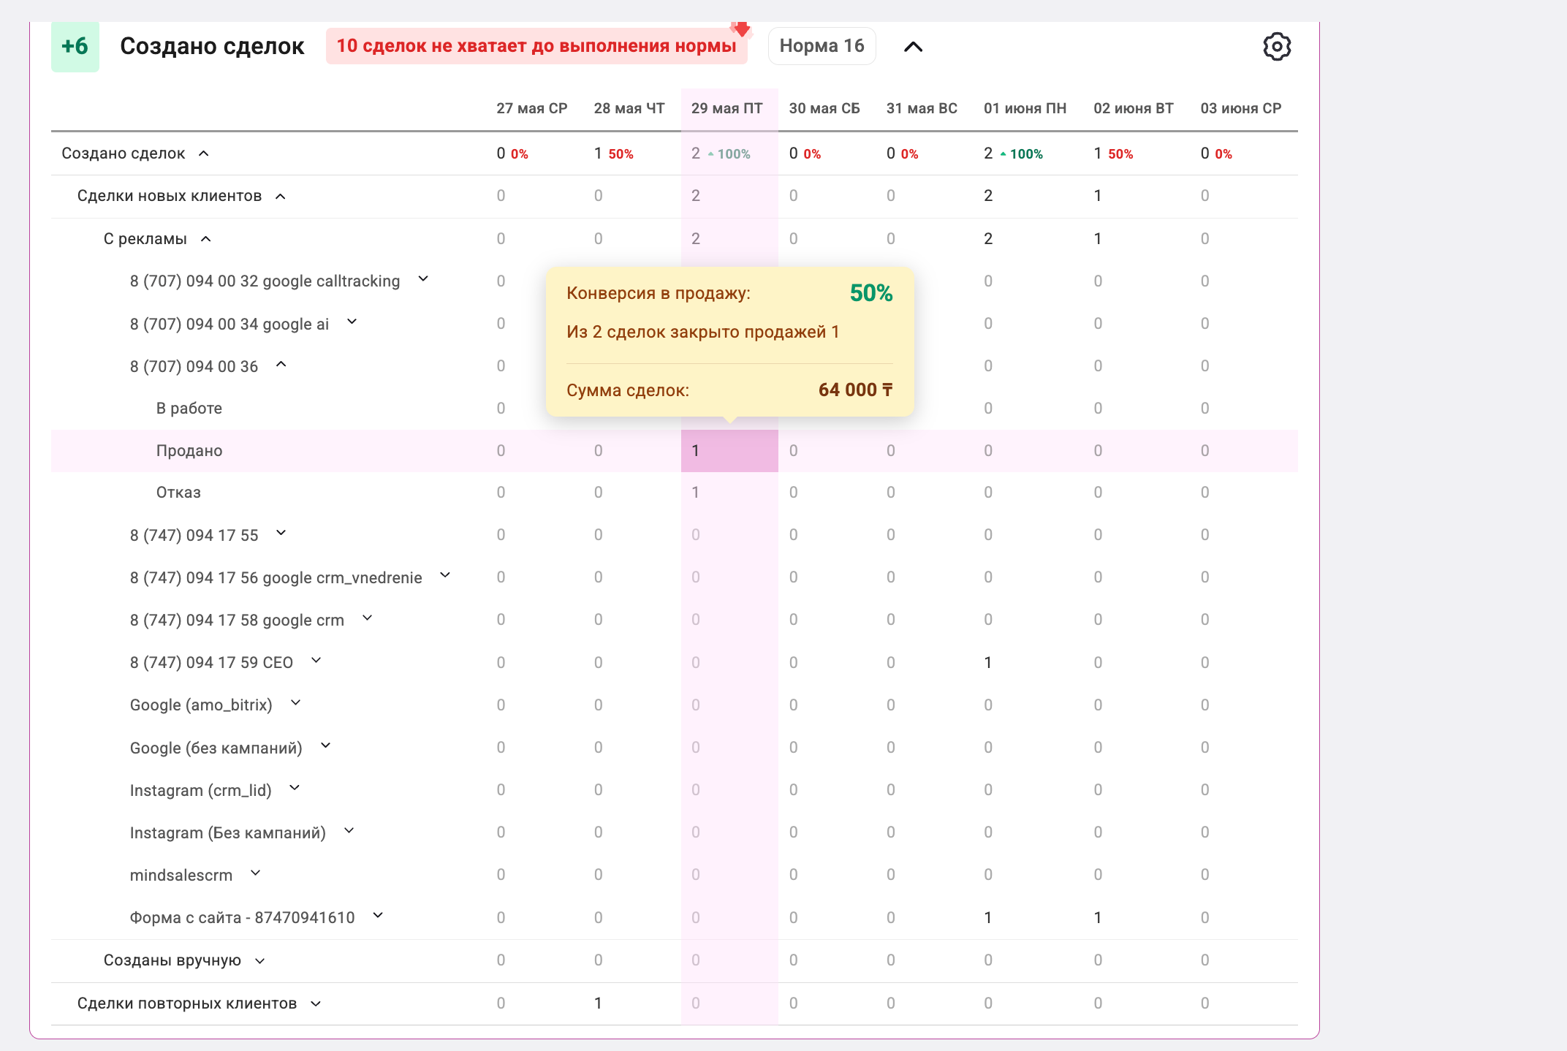1567x1051 pixels.
Task: Open the settings gear for Создано сделок
Action: [1277, 46]
